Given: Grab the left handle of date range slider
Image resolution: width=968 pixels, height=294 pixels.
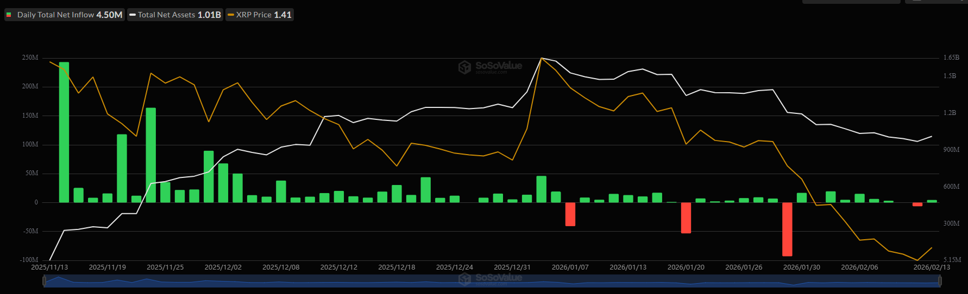Looking at the screenshot, I should click(x=44, y=280).
